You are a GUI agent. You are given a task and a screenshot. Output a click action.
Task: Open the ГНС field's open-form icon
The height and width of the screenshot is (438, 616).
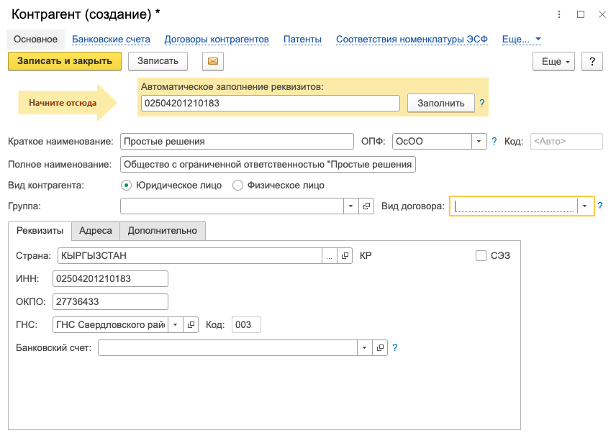tap(191, 325)
